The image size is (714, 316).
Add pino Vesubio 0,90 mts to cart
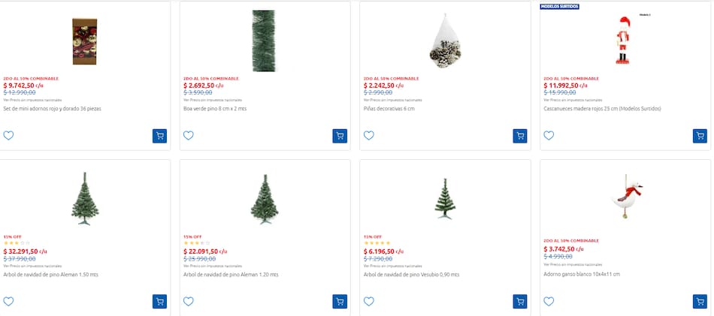520,301
